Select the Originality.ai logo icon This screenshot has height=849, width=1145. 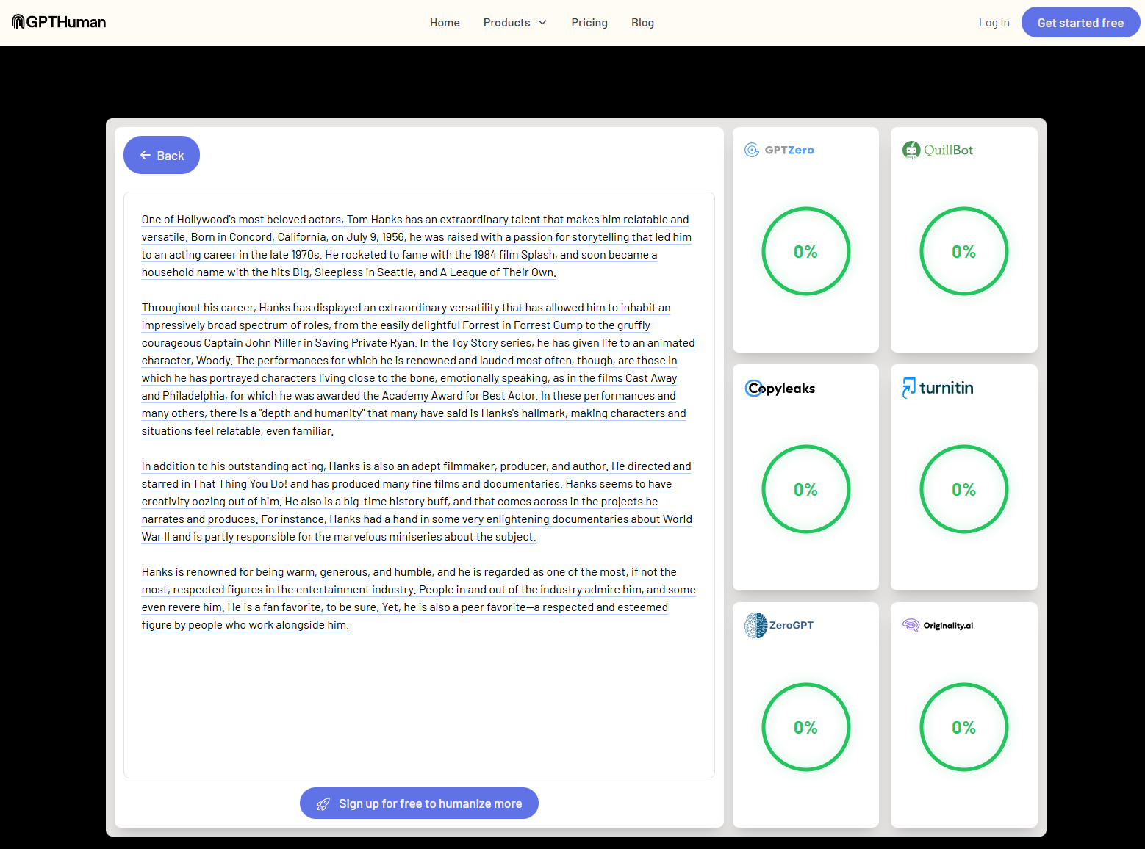coord(911,625)
